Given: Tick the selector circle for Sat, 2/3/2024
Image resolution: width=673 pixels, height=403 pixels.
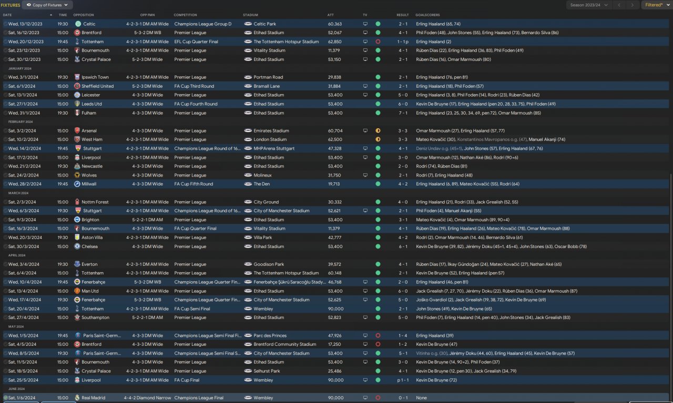Looking at the screenshot, I should (x=5, y=202).
